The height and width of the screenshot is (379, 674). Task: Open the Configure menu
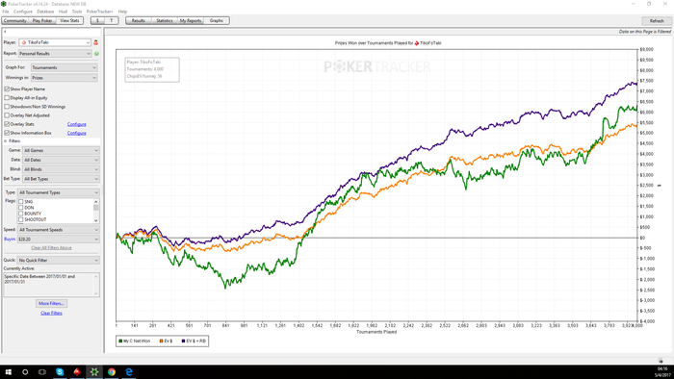coord(23,12)
